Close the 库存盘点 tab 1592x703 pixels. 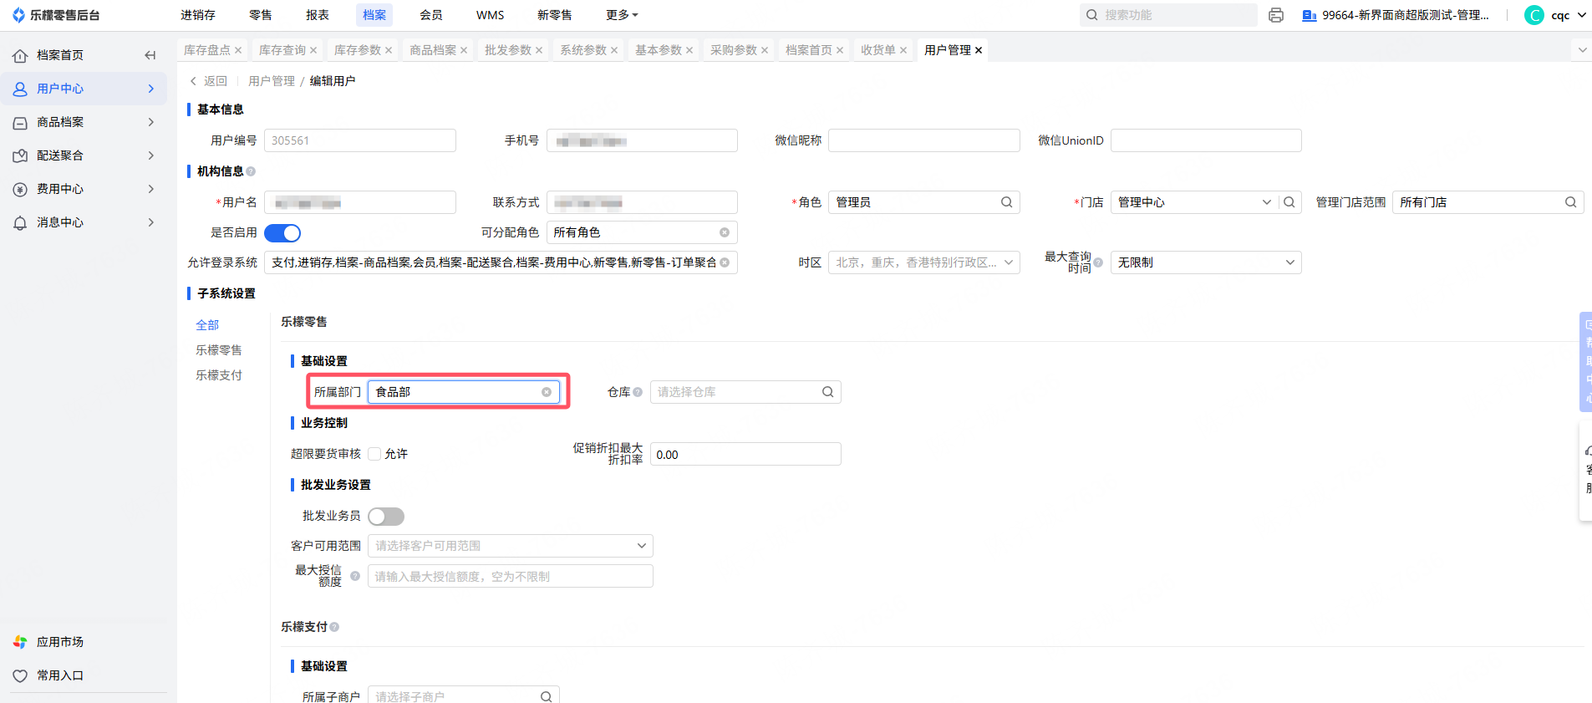[x=238, y=50]
